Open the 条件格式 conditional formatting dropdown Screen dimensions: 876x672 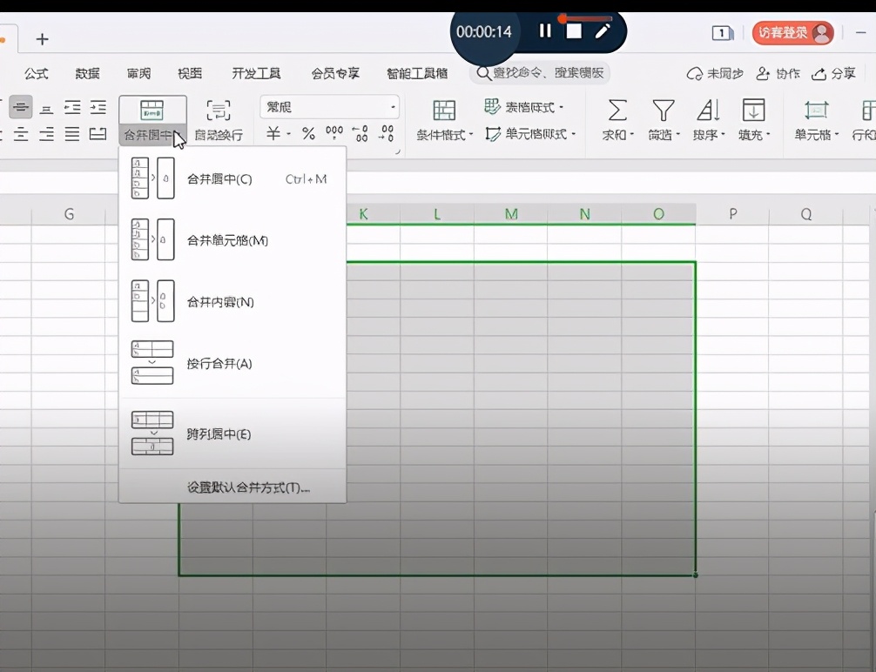445,120
